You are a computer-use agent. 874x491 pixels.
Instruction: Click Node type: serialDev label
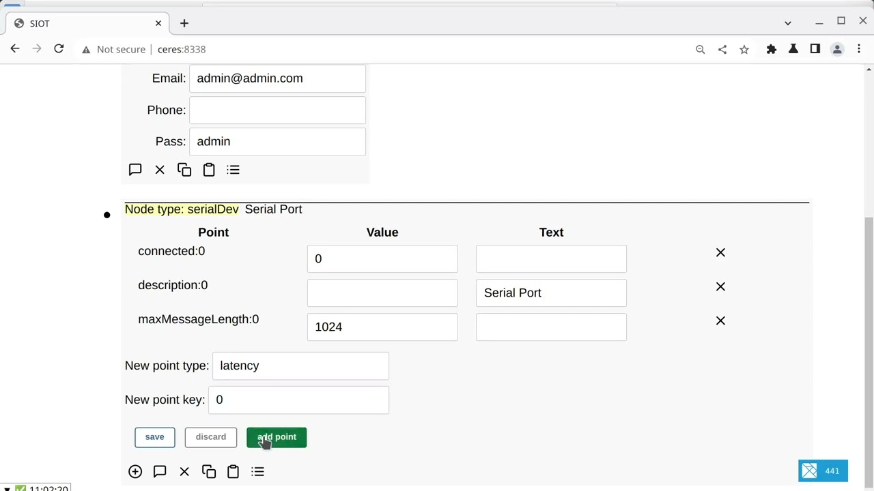182,209
